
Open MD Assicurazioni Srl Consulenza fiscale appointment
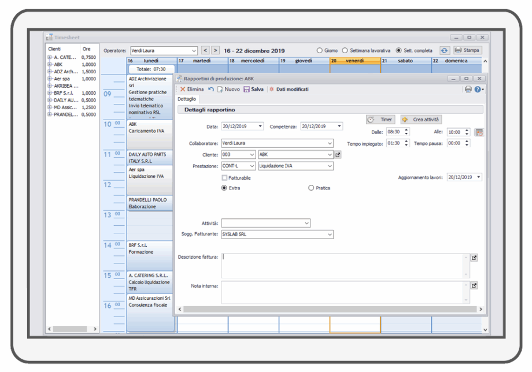tap(150, 313)
